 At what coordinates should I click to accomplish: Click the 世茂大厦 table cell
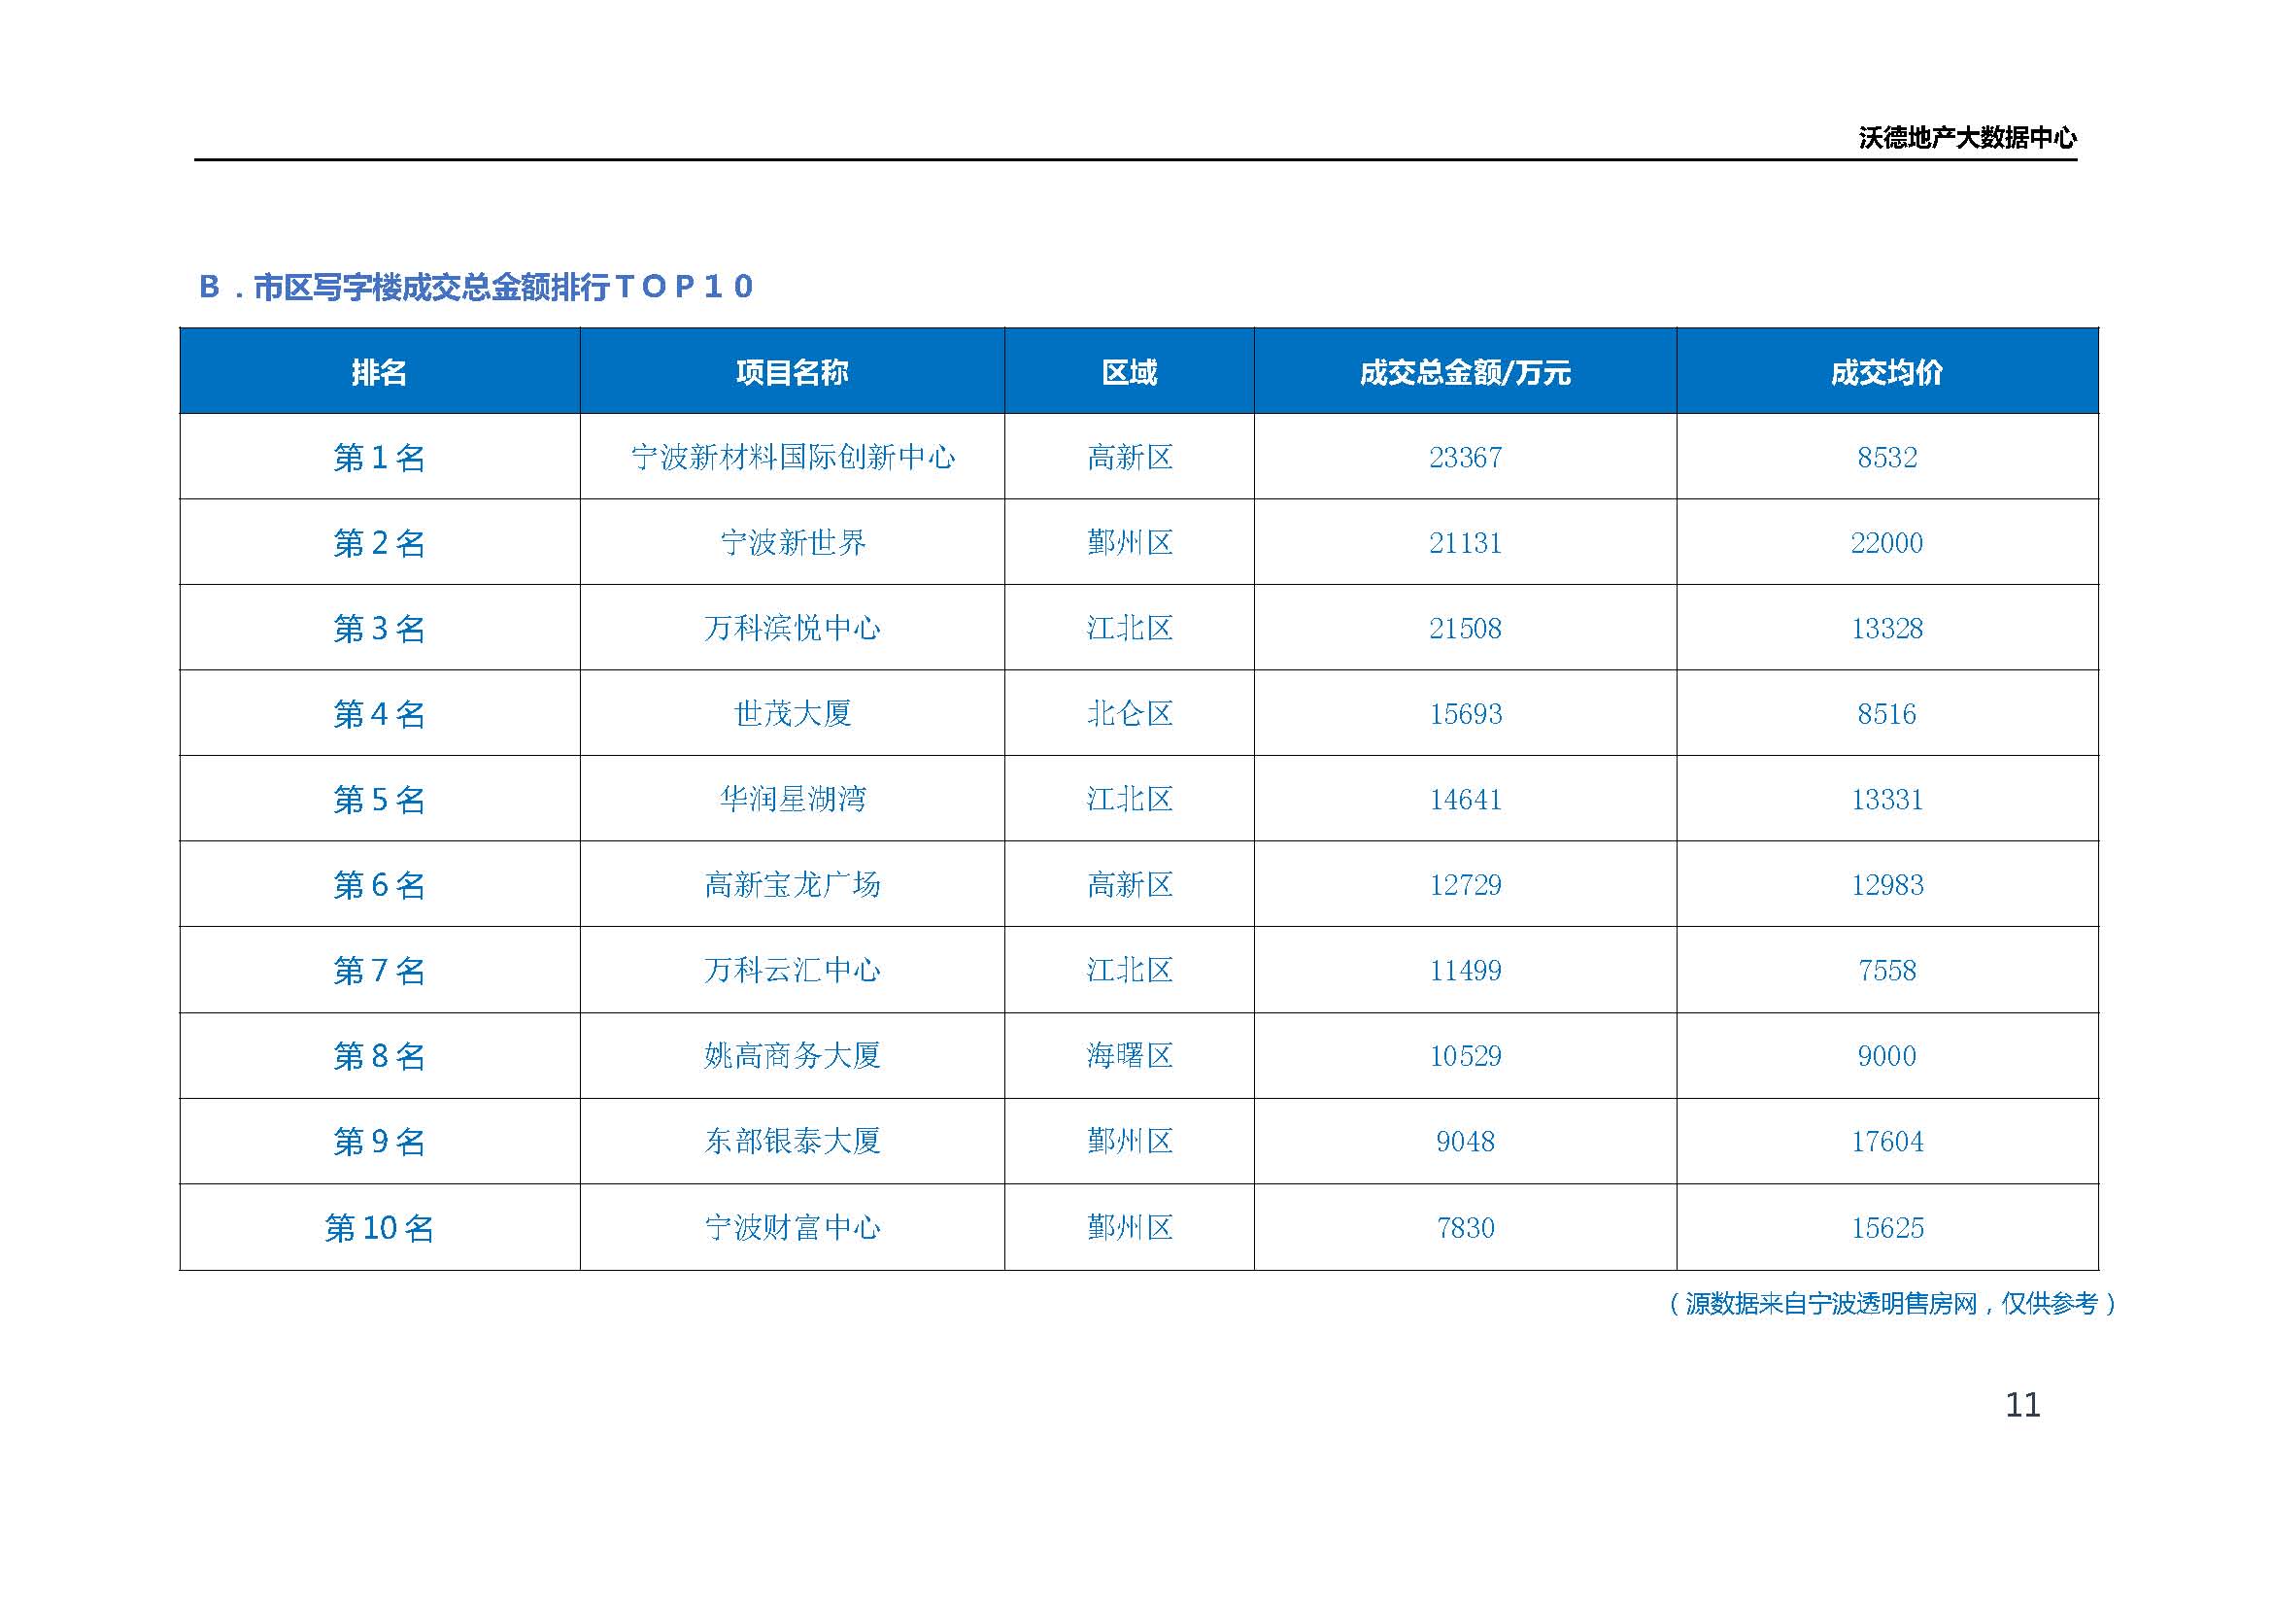(x=793, y=713)
